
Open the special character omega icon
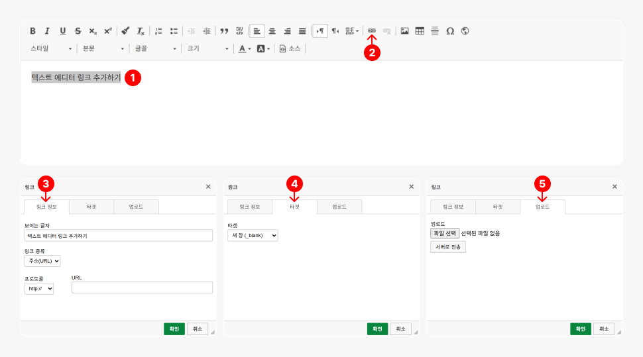(450, 31)
